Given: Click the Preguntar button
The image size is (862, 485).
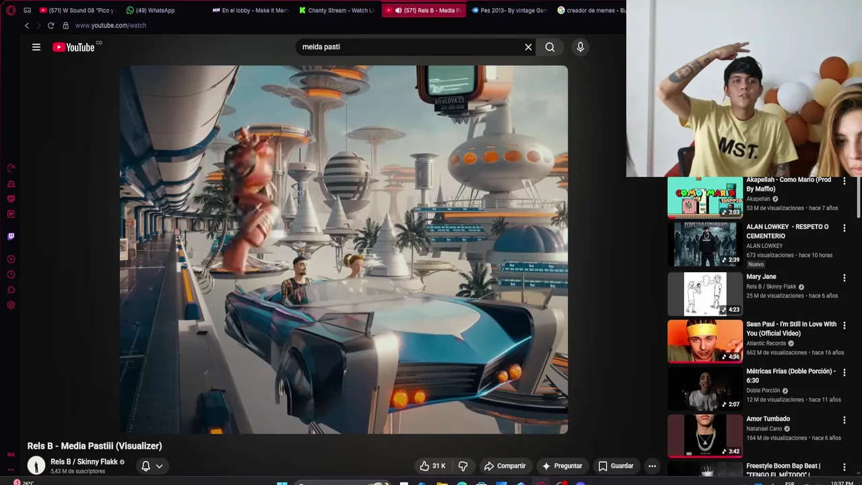Looking at the screenshot, I should 562,466.
